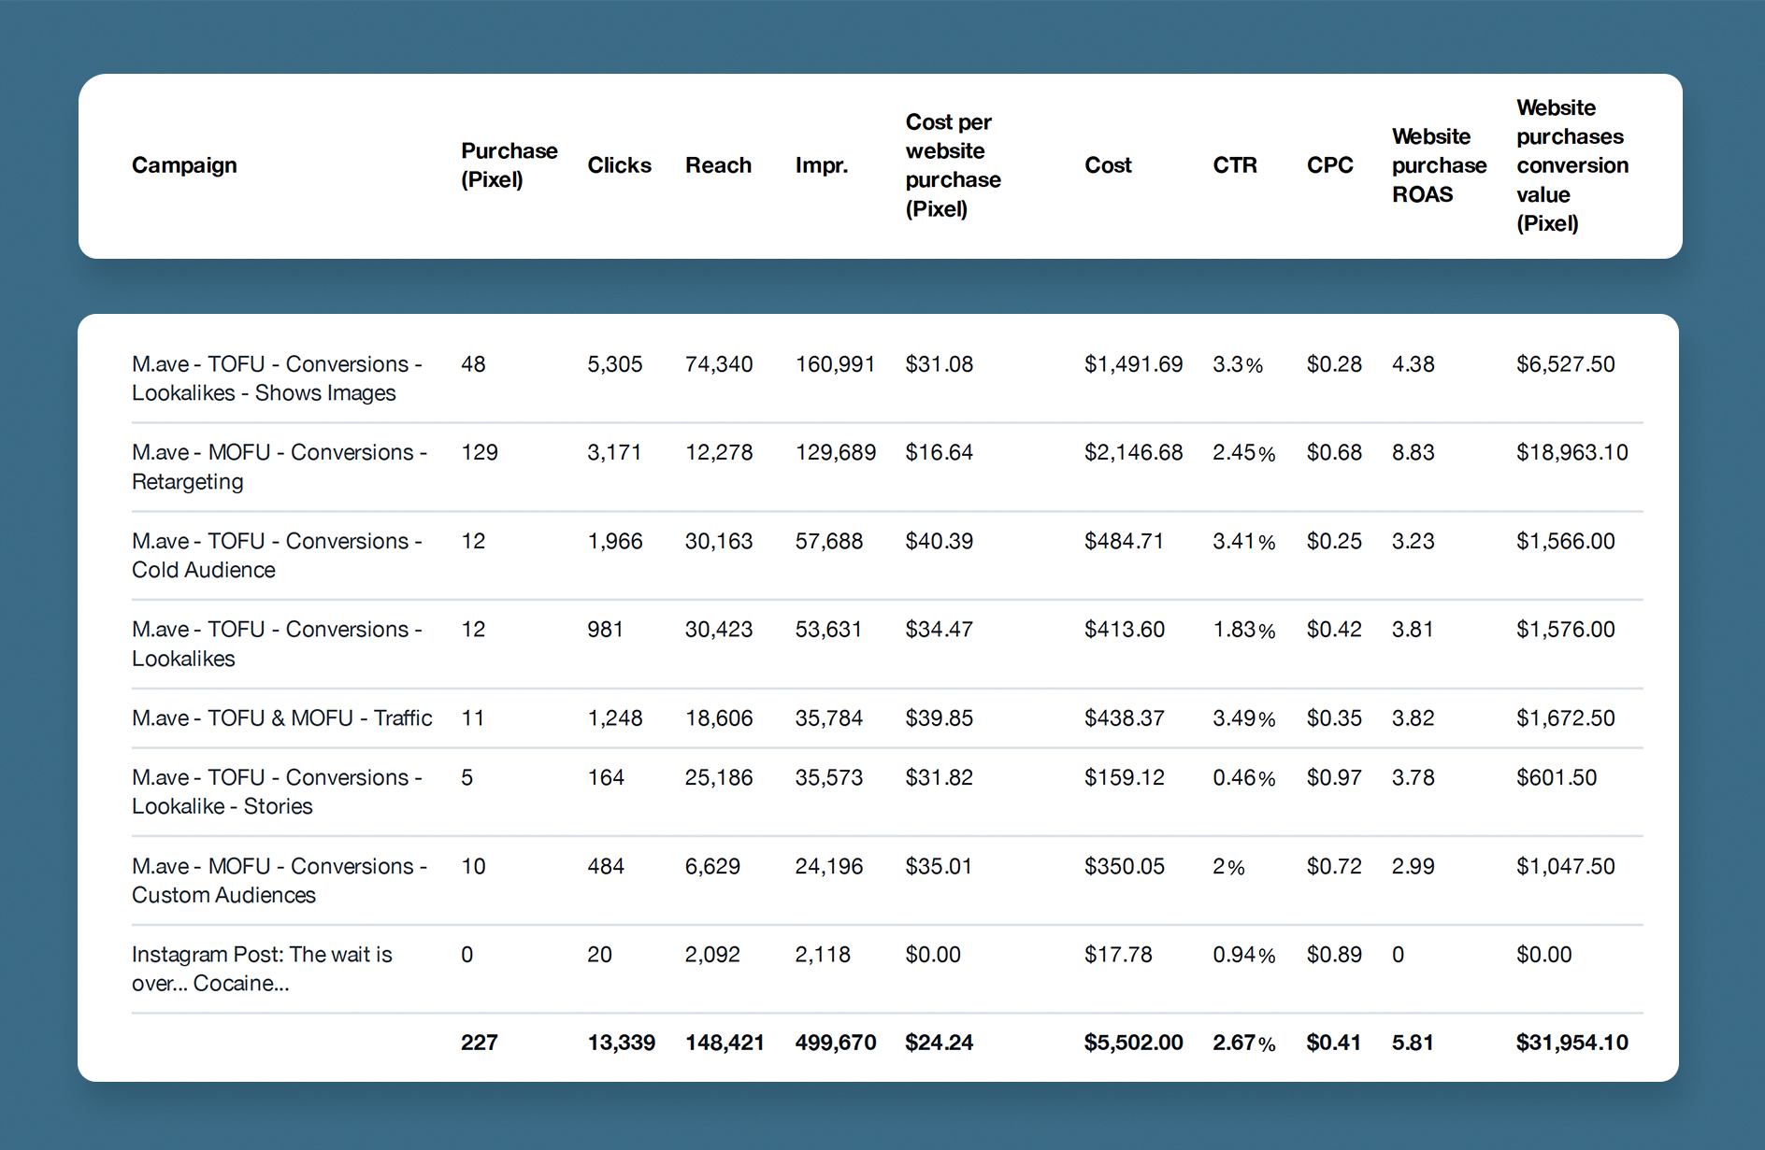
Task: Click the Cost column header
Action: coord(1109,165)
